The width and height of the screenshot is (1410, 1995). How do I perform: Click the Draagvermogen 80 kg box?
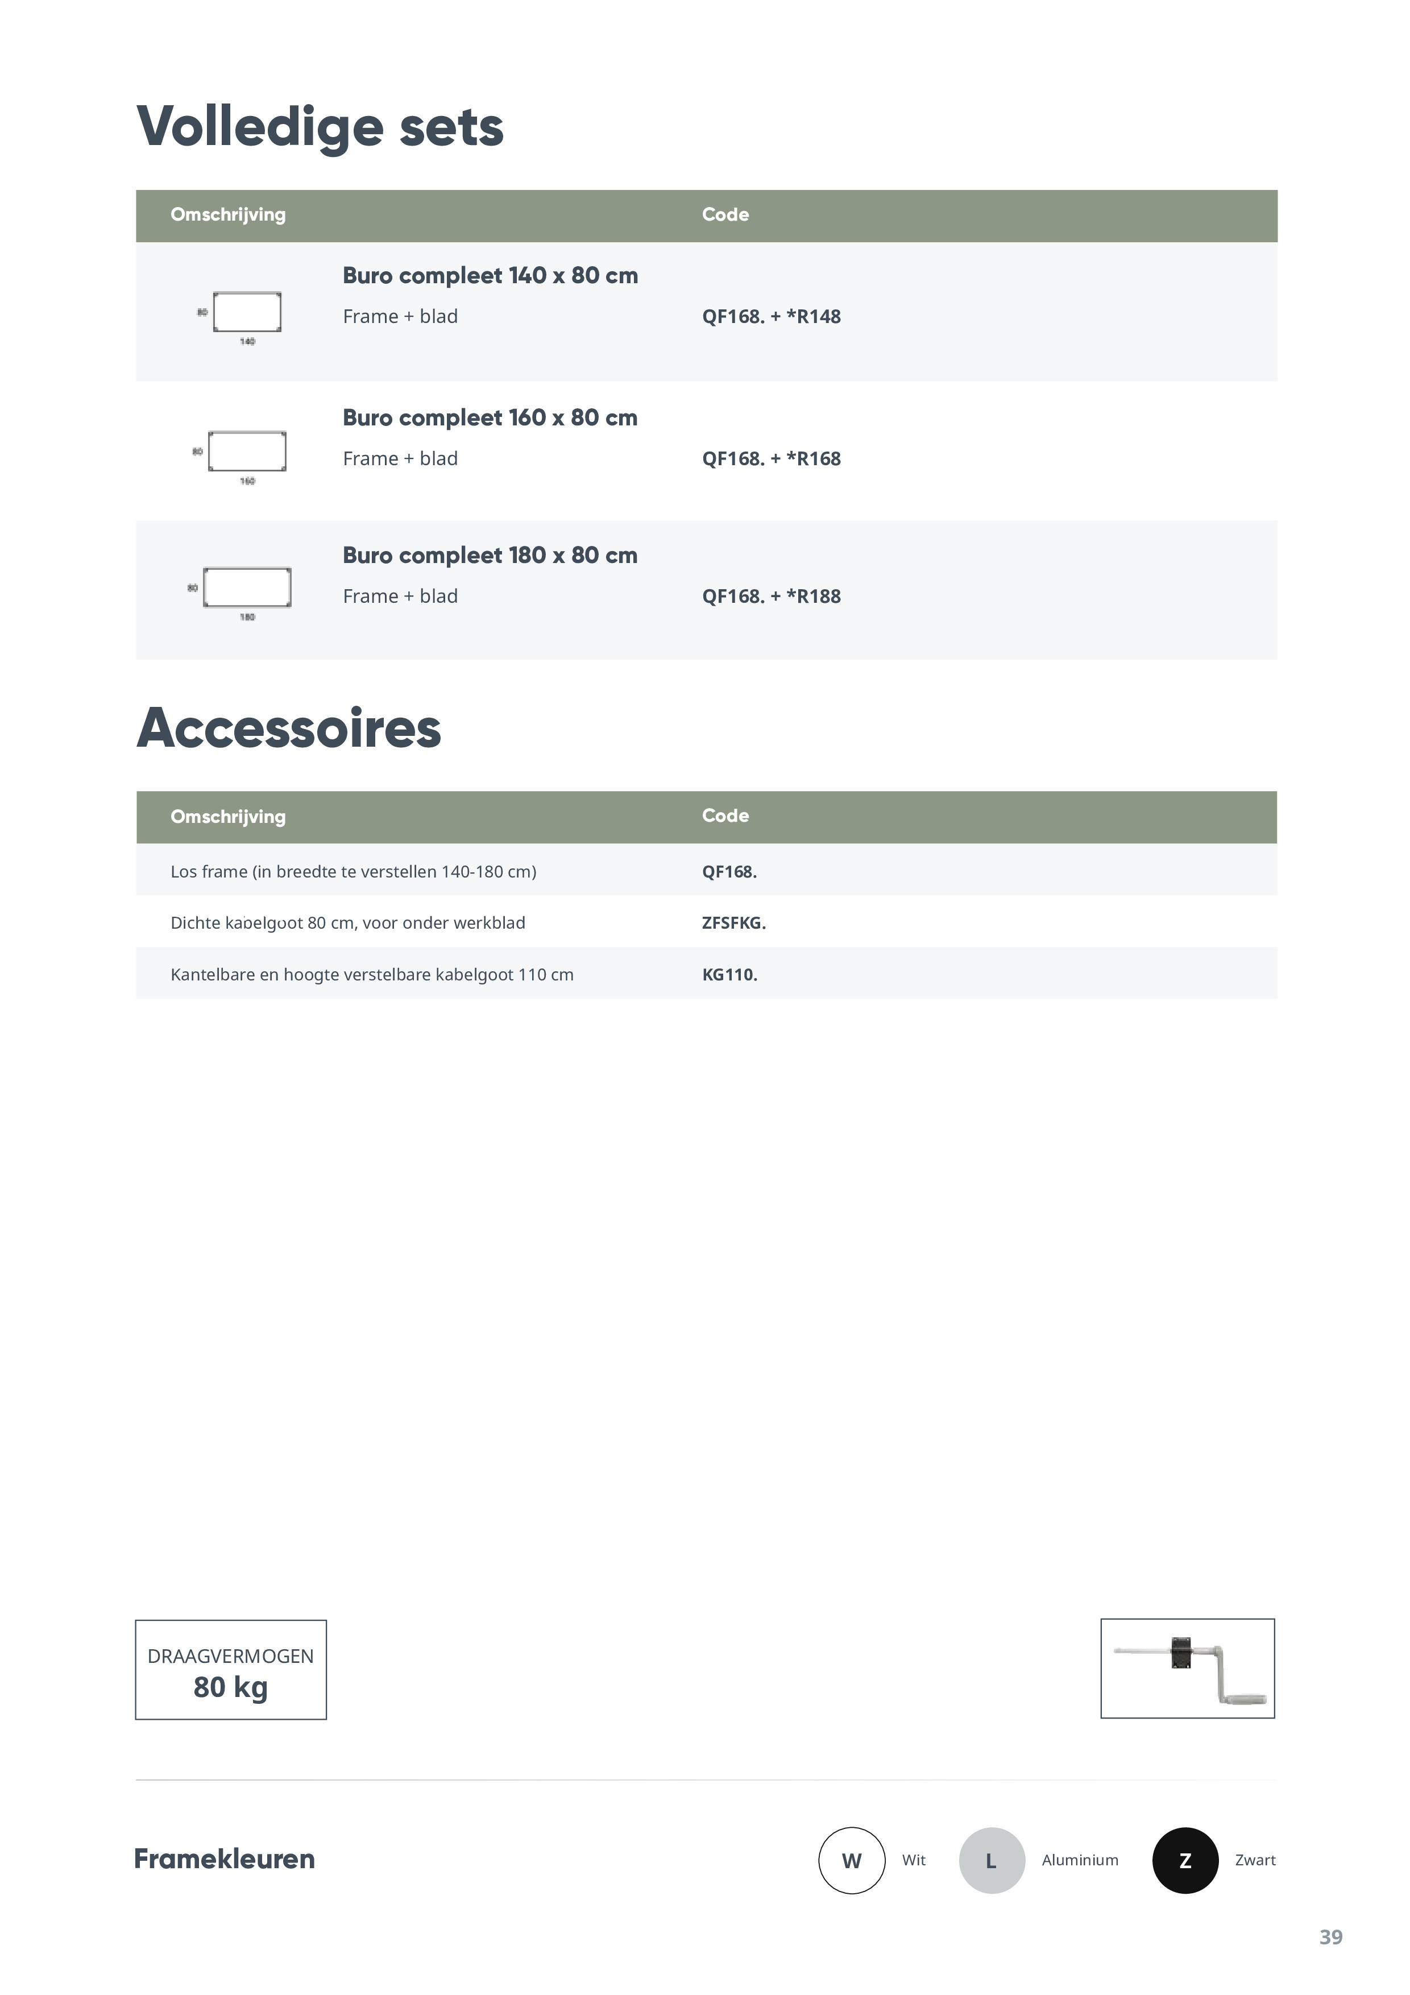pyautogui.click(x=231, y=1669)
